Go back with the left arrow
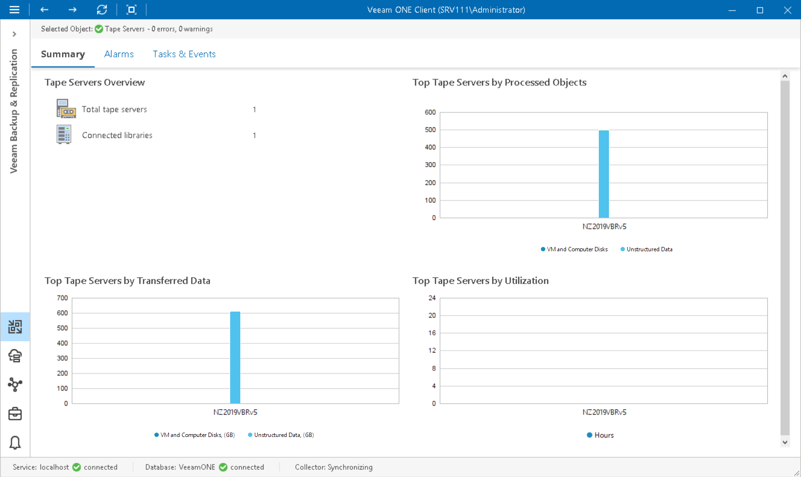The image size is (801, 477). (44, 10)
